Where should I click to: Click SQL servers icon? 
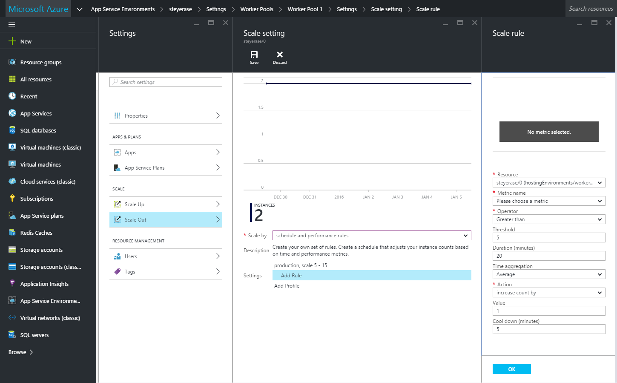(x=12, y=334)
